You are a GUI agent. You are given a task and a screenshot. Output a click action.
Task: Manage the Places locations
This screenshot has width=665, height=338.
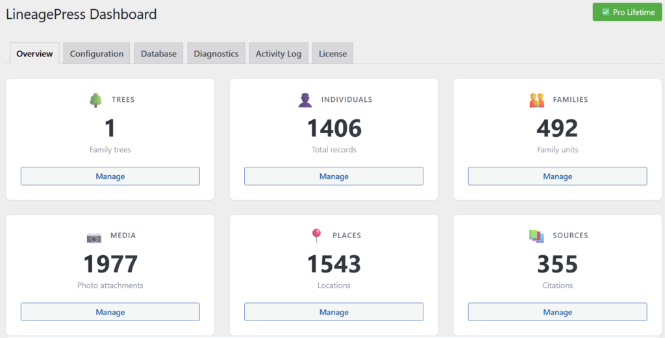tap(334, 312)
